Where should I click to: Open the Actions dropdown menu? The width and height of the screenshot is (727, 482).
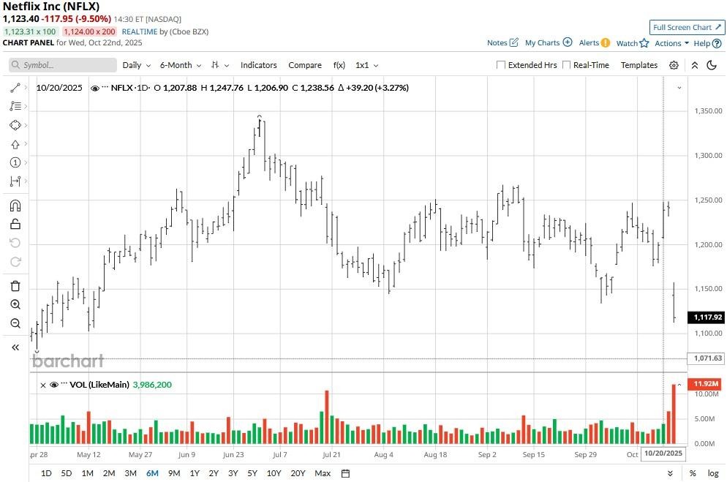671,43
